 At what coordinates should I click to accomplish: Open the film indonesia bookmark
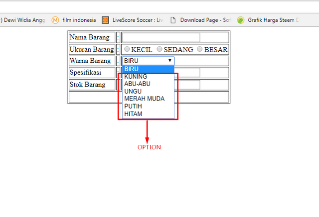(74, 20)
